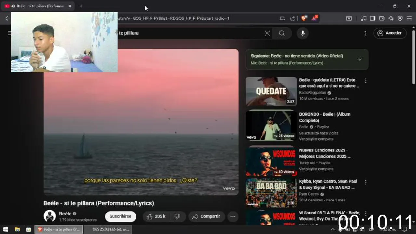
Task: Open more actions ellipsis beside Compartir
Action: pyautogui.click(x=233, y=216)
